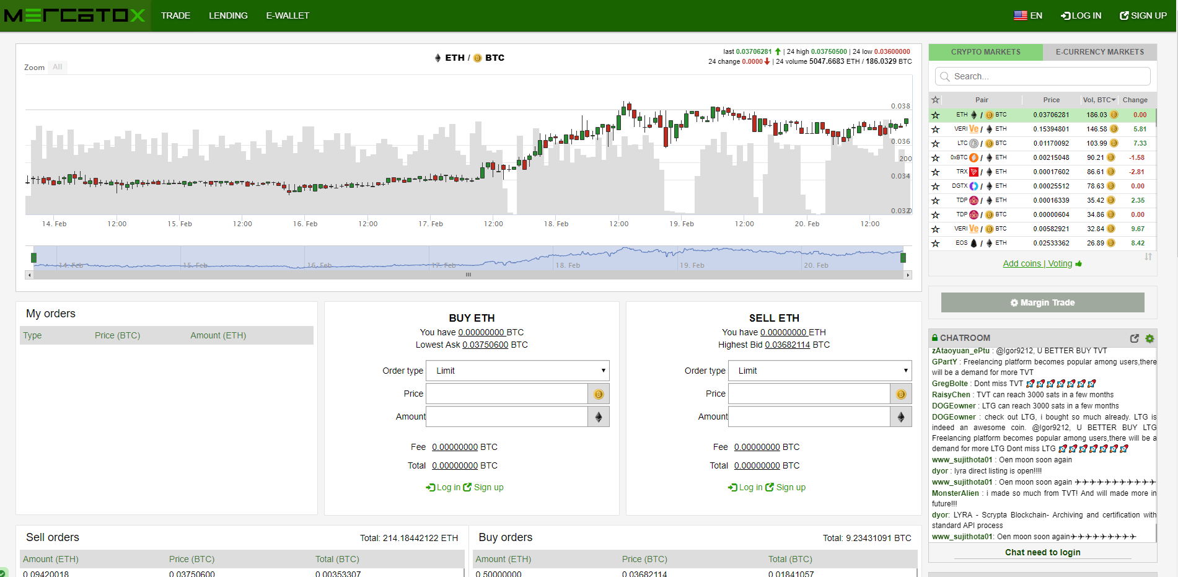
Task: Favorite the LTC / BTC pair star
Action: pyautogui.click(x=936, y=143)
